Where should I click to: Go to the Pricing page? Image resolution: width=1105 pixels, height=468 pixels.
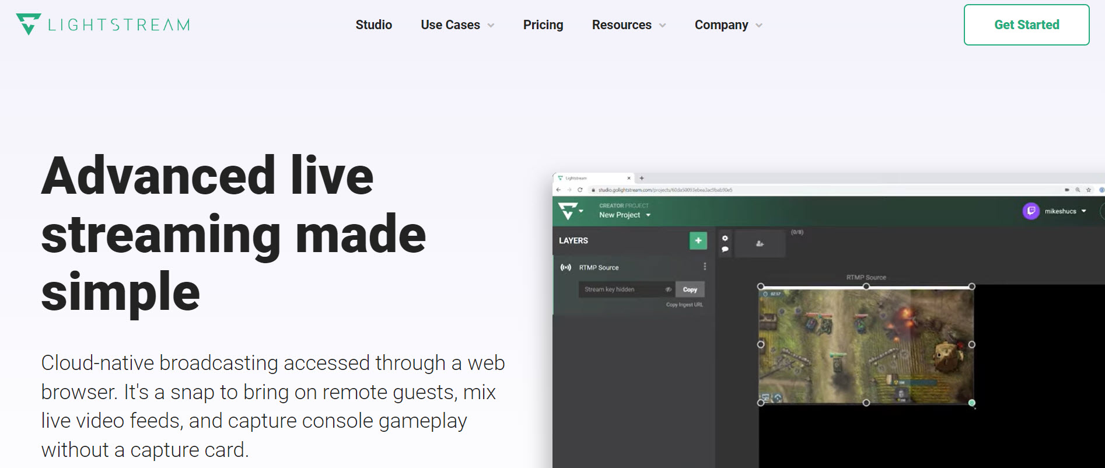(543, 25)
